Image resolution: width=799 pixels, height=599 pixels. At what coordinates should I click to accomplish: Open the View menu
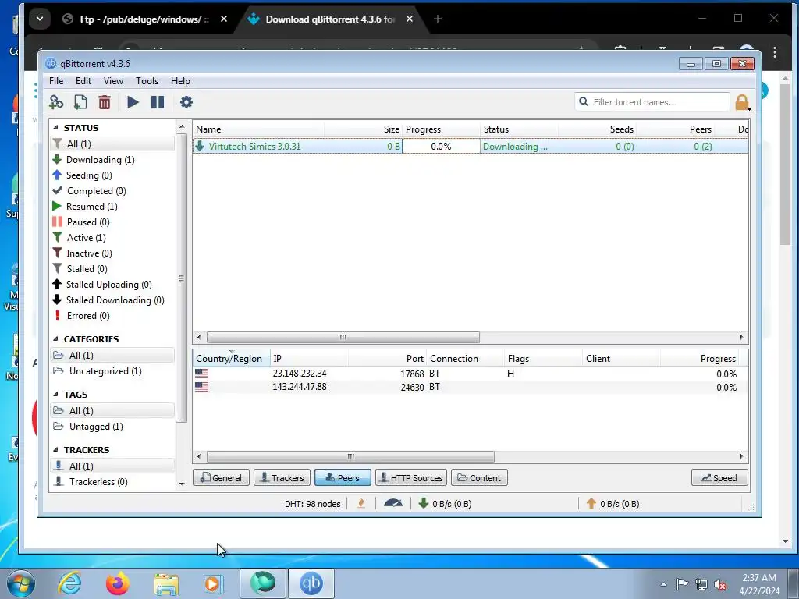tap(113, 81)
